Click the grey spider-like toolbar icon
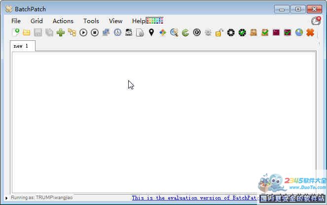 pyautogui.click(x=208, y=32)
